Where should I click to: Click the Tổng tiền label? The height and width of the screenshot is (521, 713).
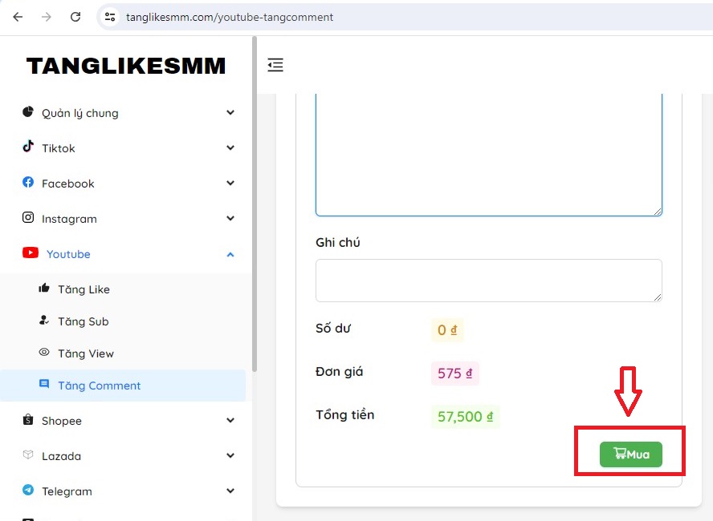coord(345,415)
